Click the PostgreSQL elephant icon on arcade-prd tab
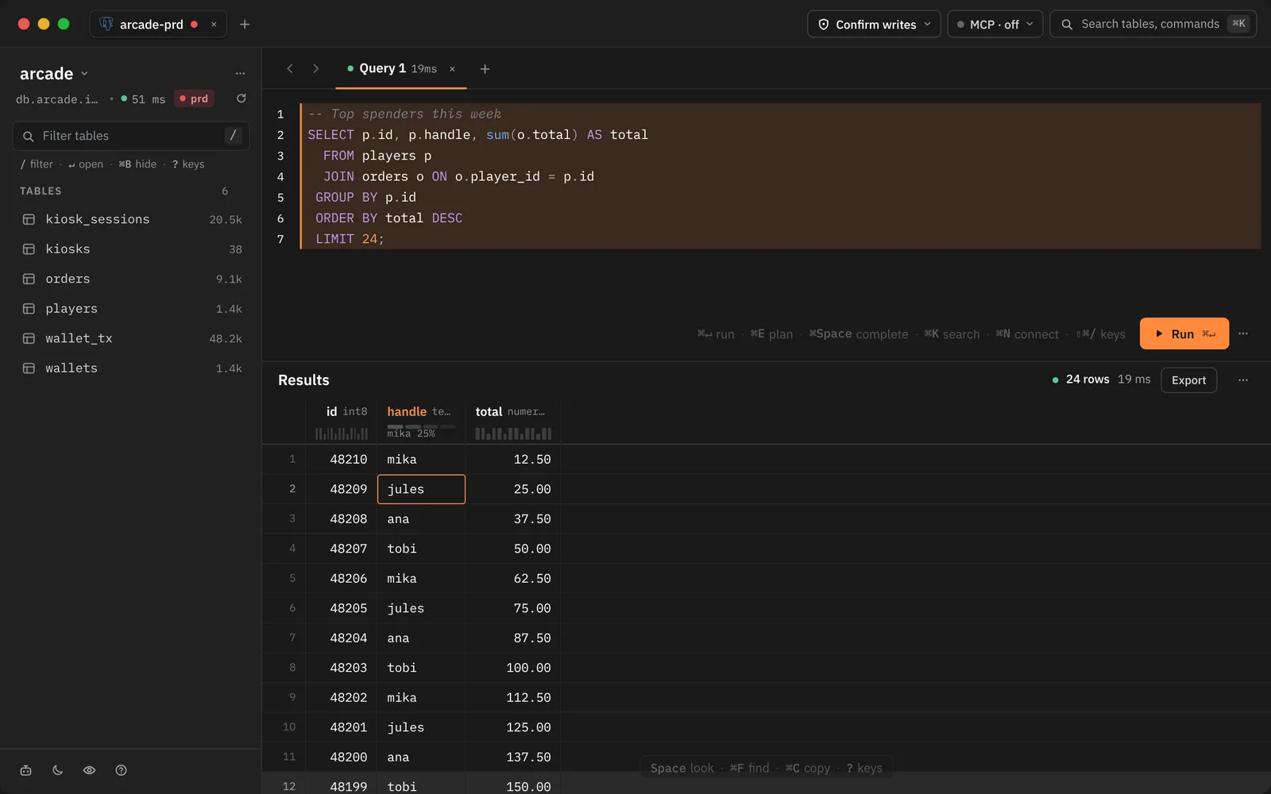 click(106, 24)
